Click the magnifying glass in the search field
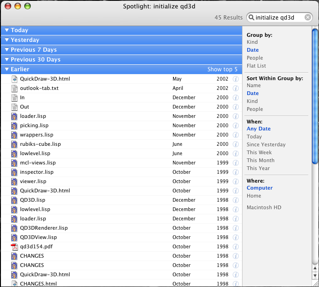 click(x=251, y=18)
